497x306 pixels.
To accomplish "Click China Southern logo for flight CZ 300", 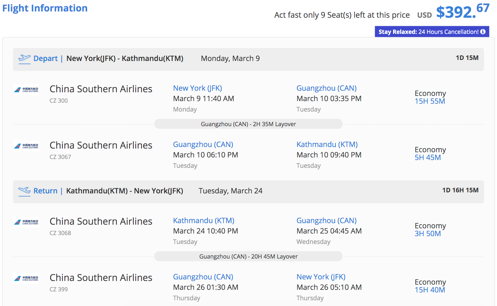I will tap(26, 90).
